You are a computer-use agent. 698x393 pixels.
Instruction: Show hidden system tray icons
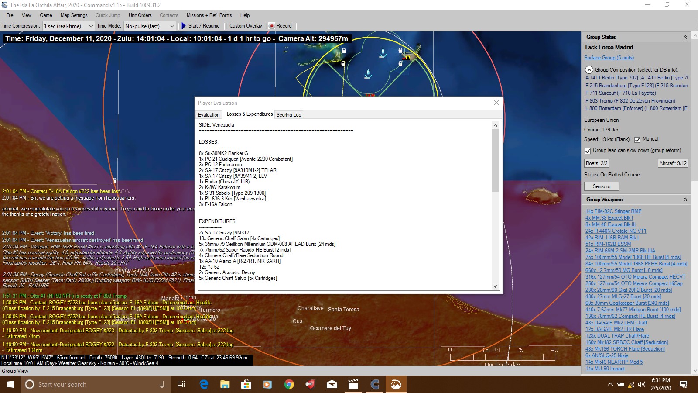(x=610, y=384)
